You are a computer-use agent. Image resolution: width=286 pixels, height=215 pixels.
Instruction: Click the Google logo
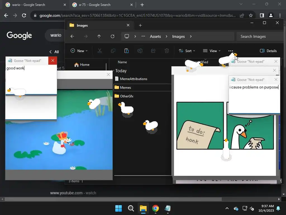pos(19,36)
